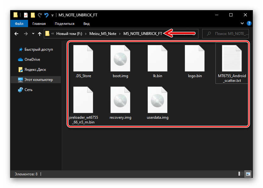
Task: Click New folder quick access icon
Action: tap(33, 15)
